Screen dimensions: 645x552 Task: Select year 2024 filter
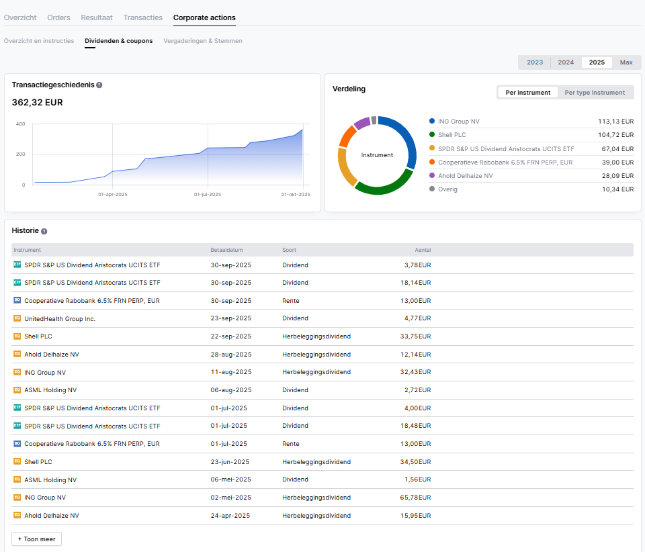click(566, 62)
